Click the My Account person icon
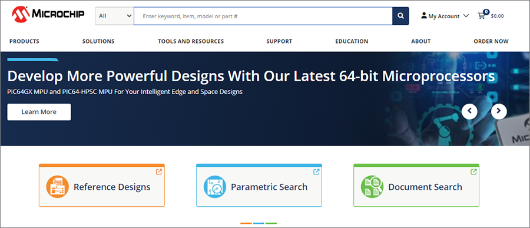530x228 pixels. tap(424, 15)
